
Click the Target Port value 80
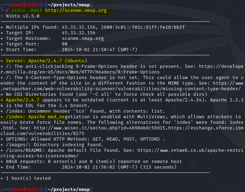tap(65, 44)
